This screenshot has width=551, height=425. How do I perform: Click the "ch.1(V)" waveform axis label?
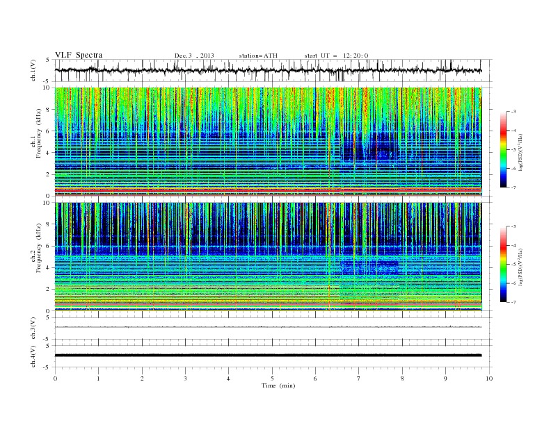click(33, 70)
